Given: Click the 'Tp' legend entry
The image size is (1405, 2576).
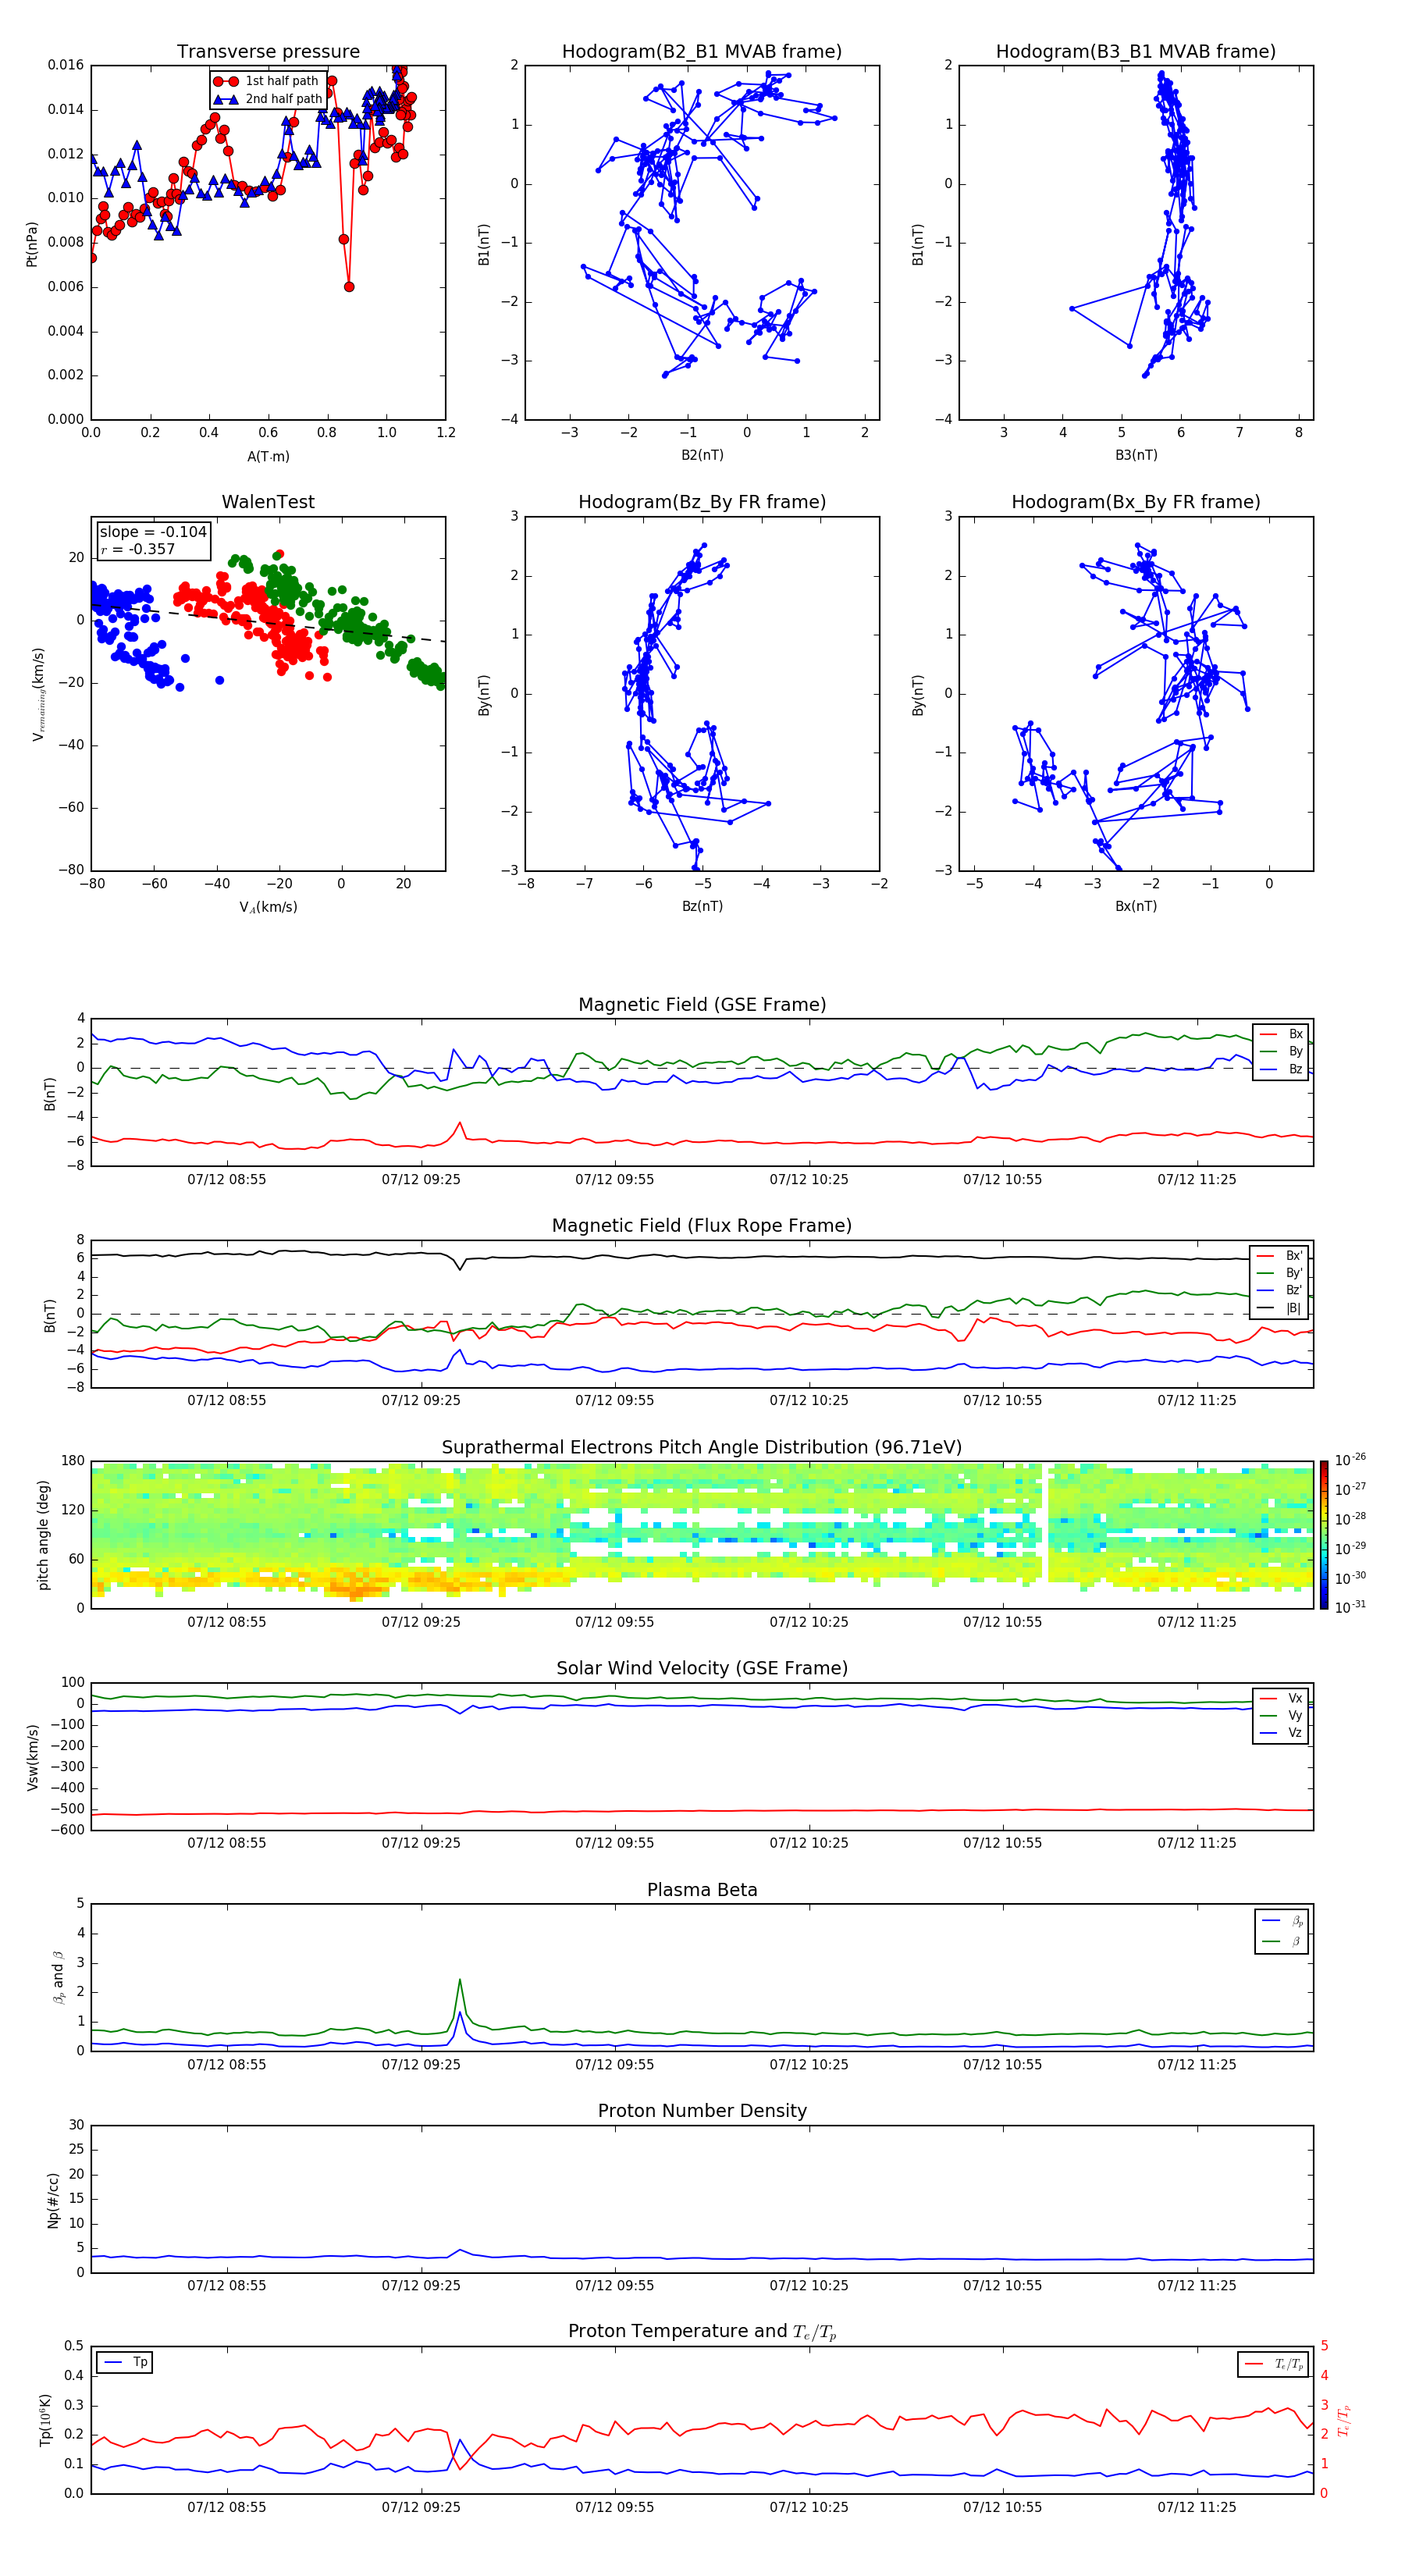Looking at the screenshot, I should (x=125, y=2362).
